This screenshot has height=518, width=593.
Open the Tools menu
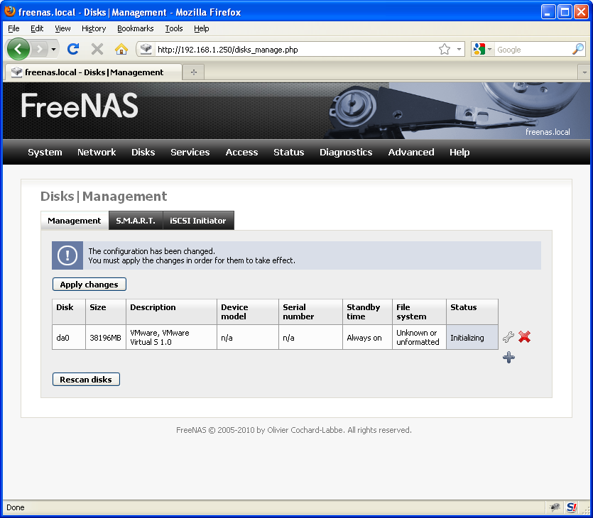coord(173,28)
